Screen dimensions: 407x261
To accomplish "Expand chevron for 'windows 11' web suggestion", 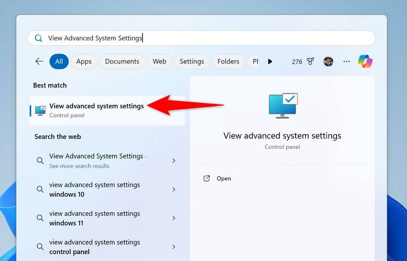I will tap(174, 218).
